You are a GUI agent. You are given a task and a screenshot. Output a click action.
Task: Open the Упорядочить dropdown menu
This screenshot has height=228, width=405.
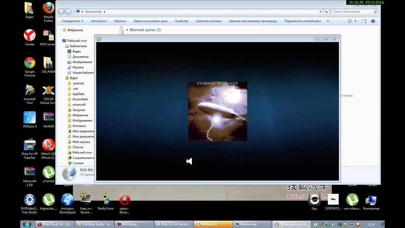[x=72, y=21]
